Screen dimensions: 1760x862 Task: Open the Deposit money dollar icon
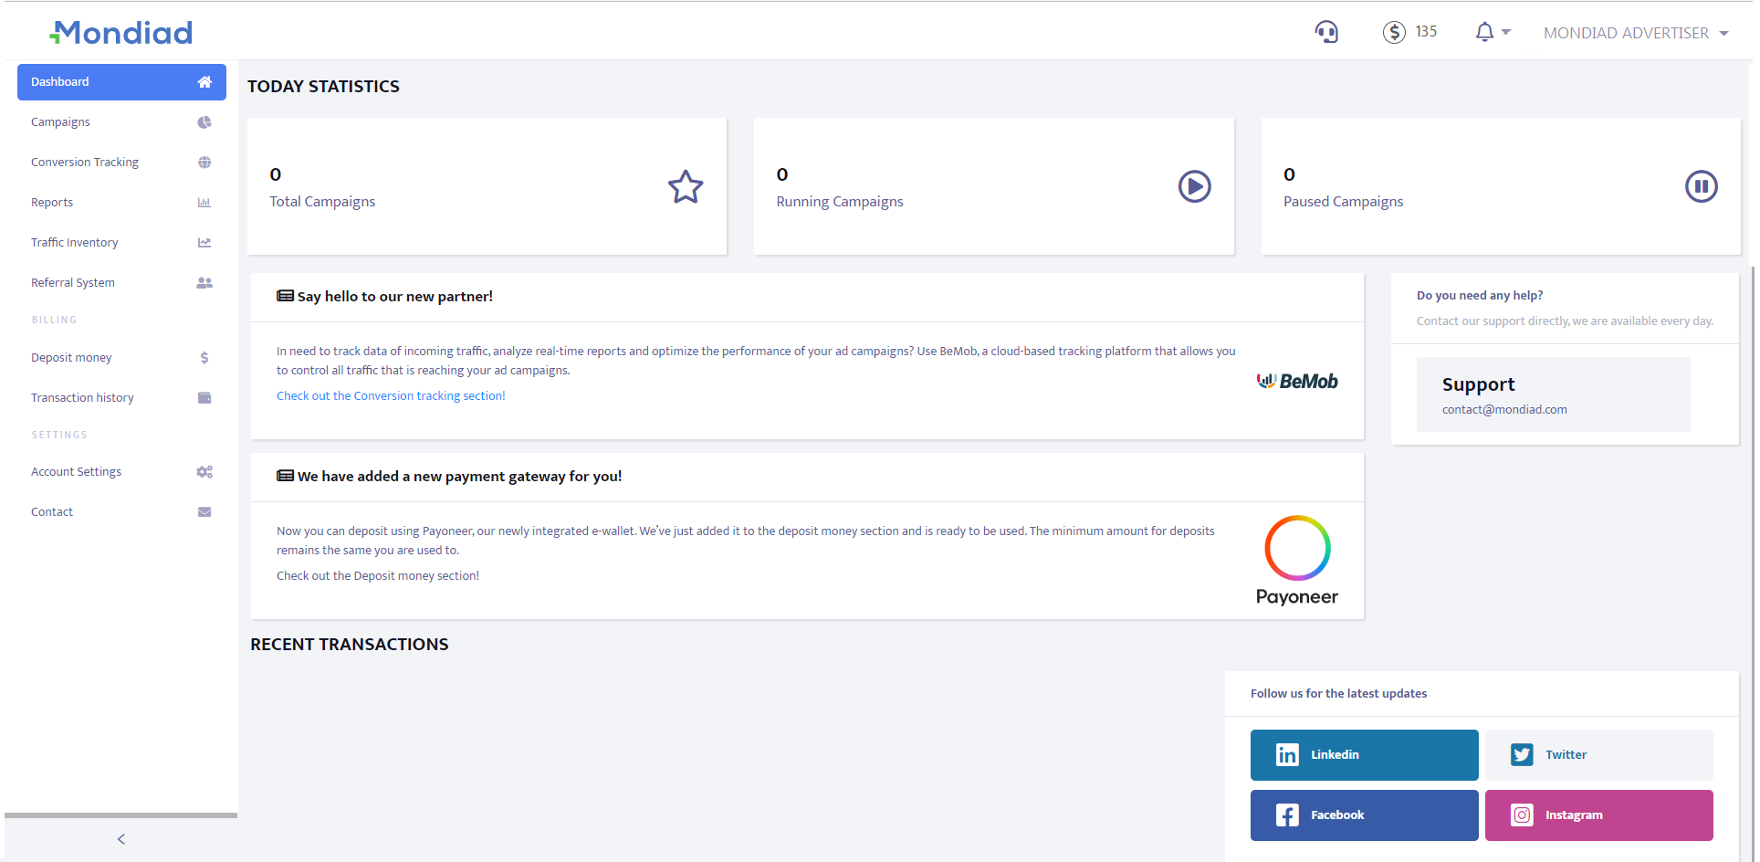point(204,357)
